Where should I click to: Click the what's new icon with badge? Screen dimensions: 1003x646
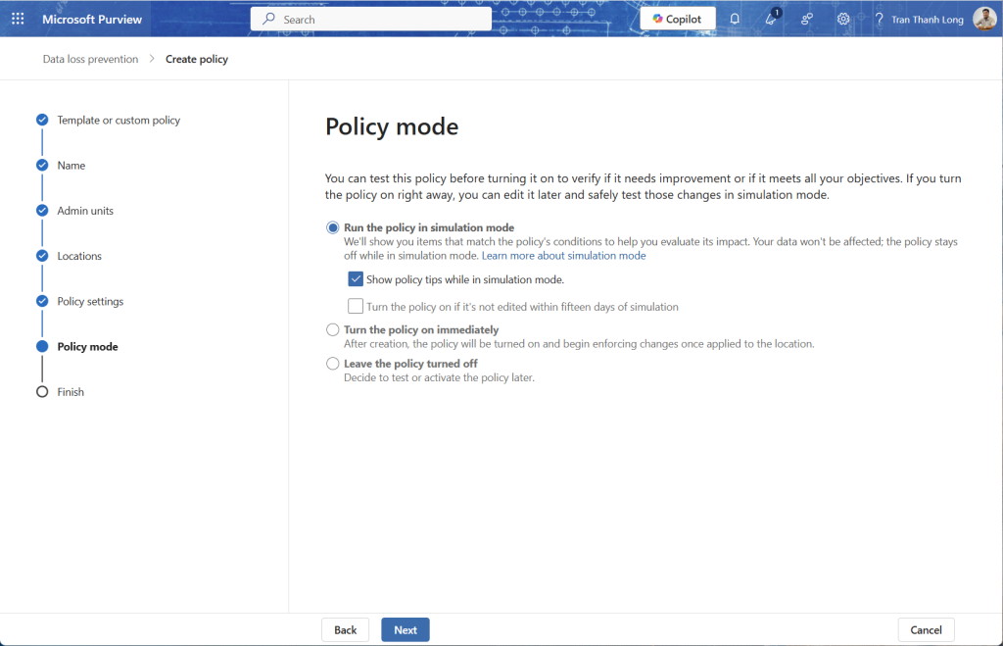point(771,19)
